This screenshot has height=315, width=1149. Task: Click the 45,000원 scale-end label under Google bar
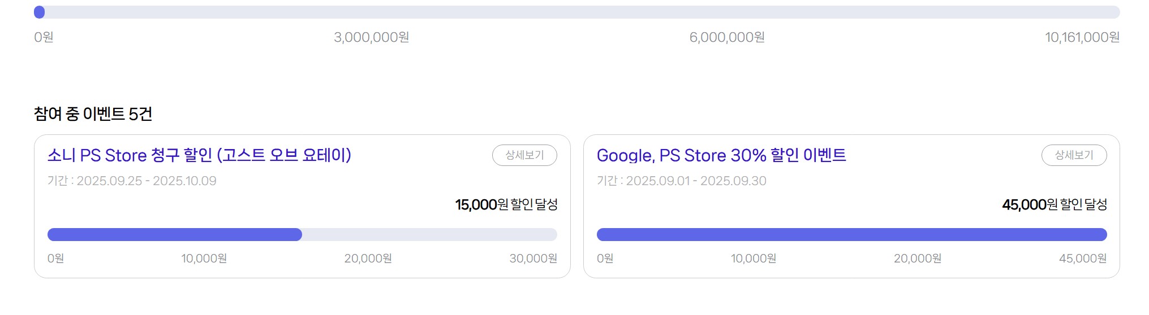[1082, 259]
